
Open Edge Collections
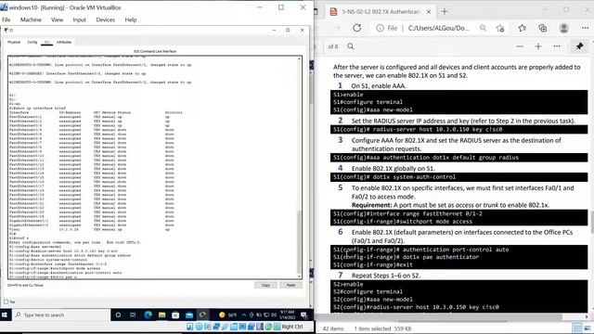(542, 28)
